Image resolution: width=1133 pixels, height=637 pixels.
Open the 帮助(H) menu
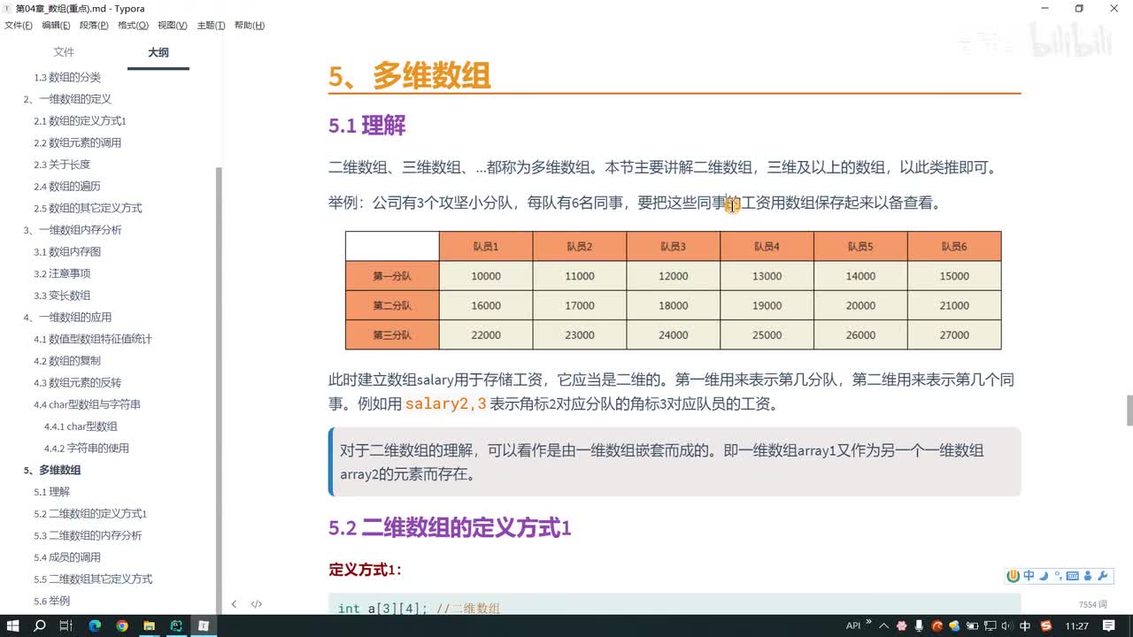coord(250,26)
